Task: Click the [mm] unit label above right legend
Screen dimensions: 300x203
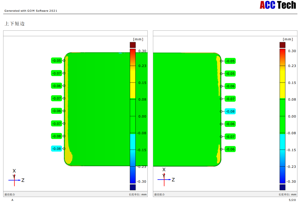Action: coord(288,39)
